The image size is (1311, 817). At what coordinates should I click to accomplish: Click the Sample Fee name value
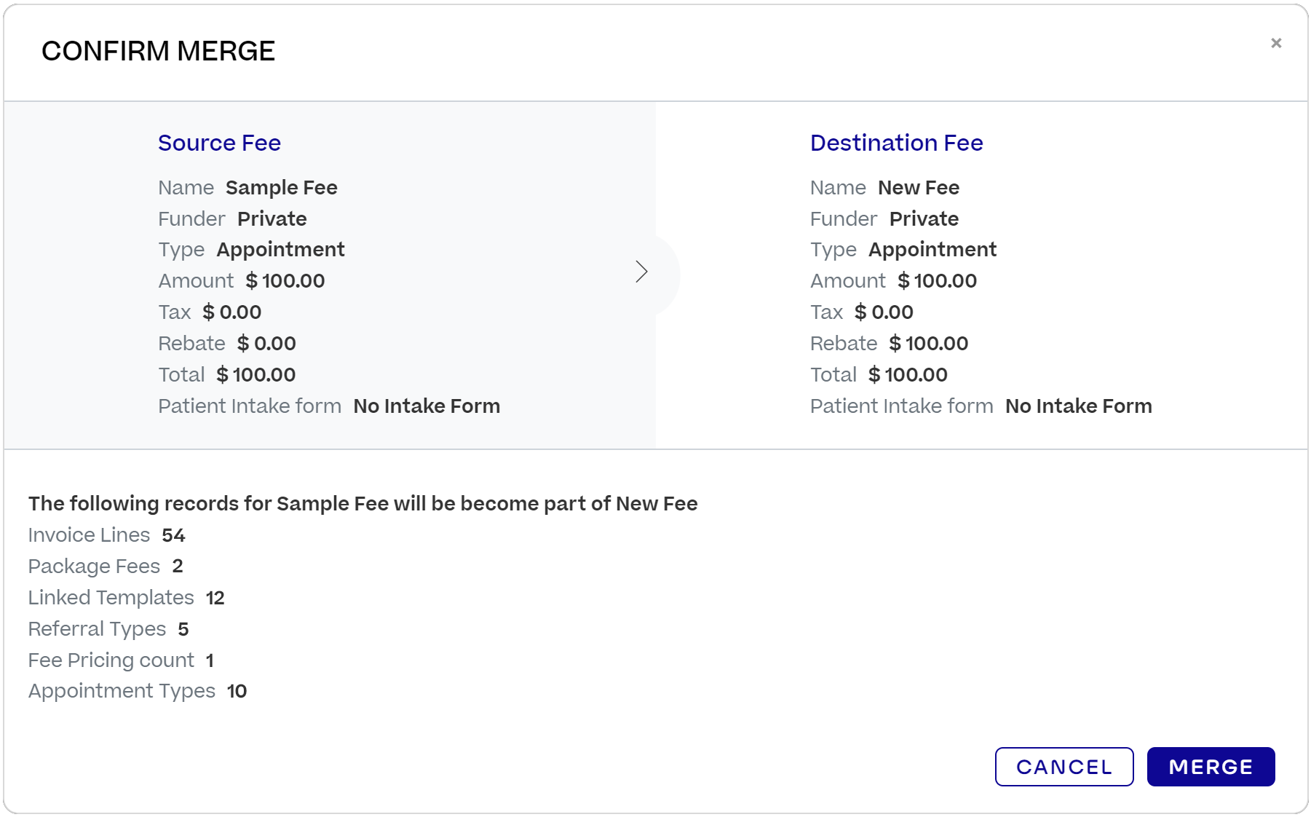282,187
